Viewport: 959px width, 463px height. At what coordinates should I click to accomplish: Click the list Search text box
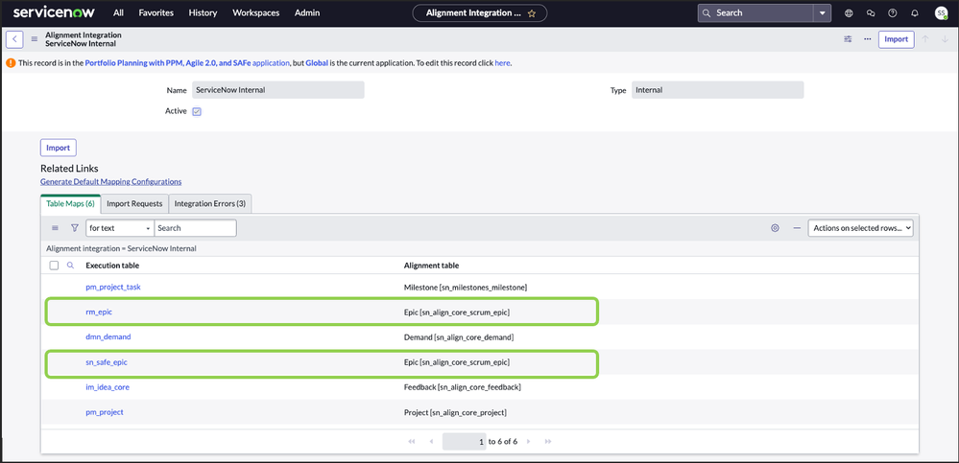click(x=195, y=228)
